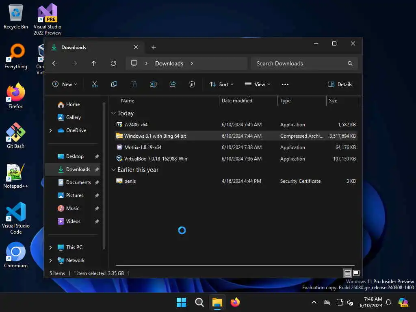The image size is (416, 312).
Task: Click the Cut scissors icon
Action: pyautogui.click(x=94, y=84)
